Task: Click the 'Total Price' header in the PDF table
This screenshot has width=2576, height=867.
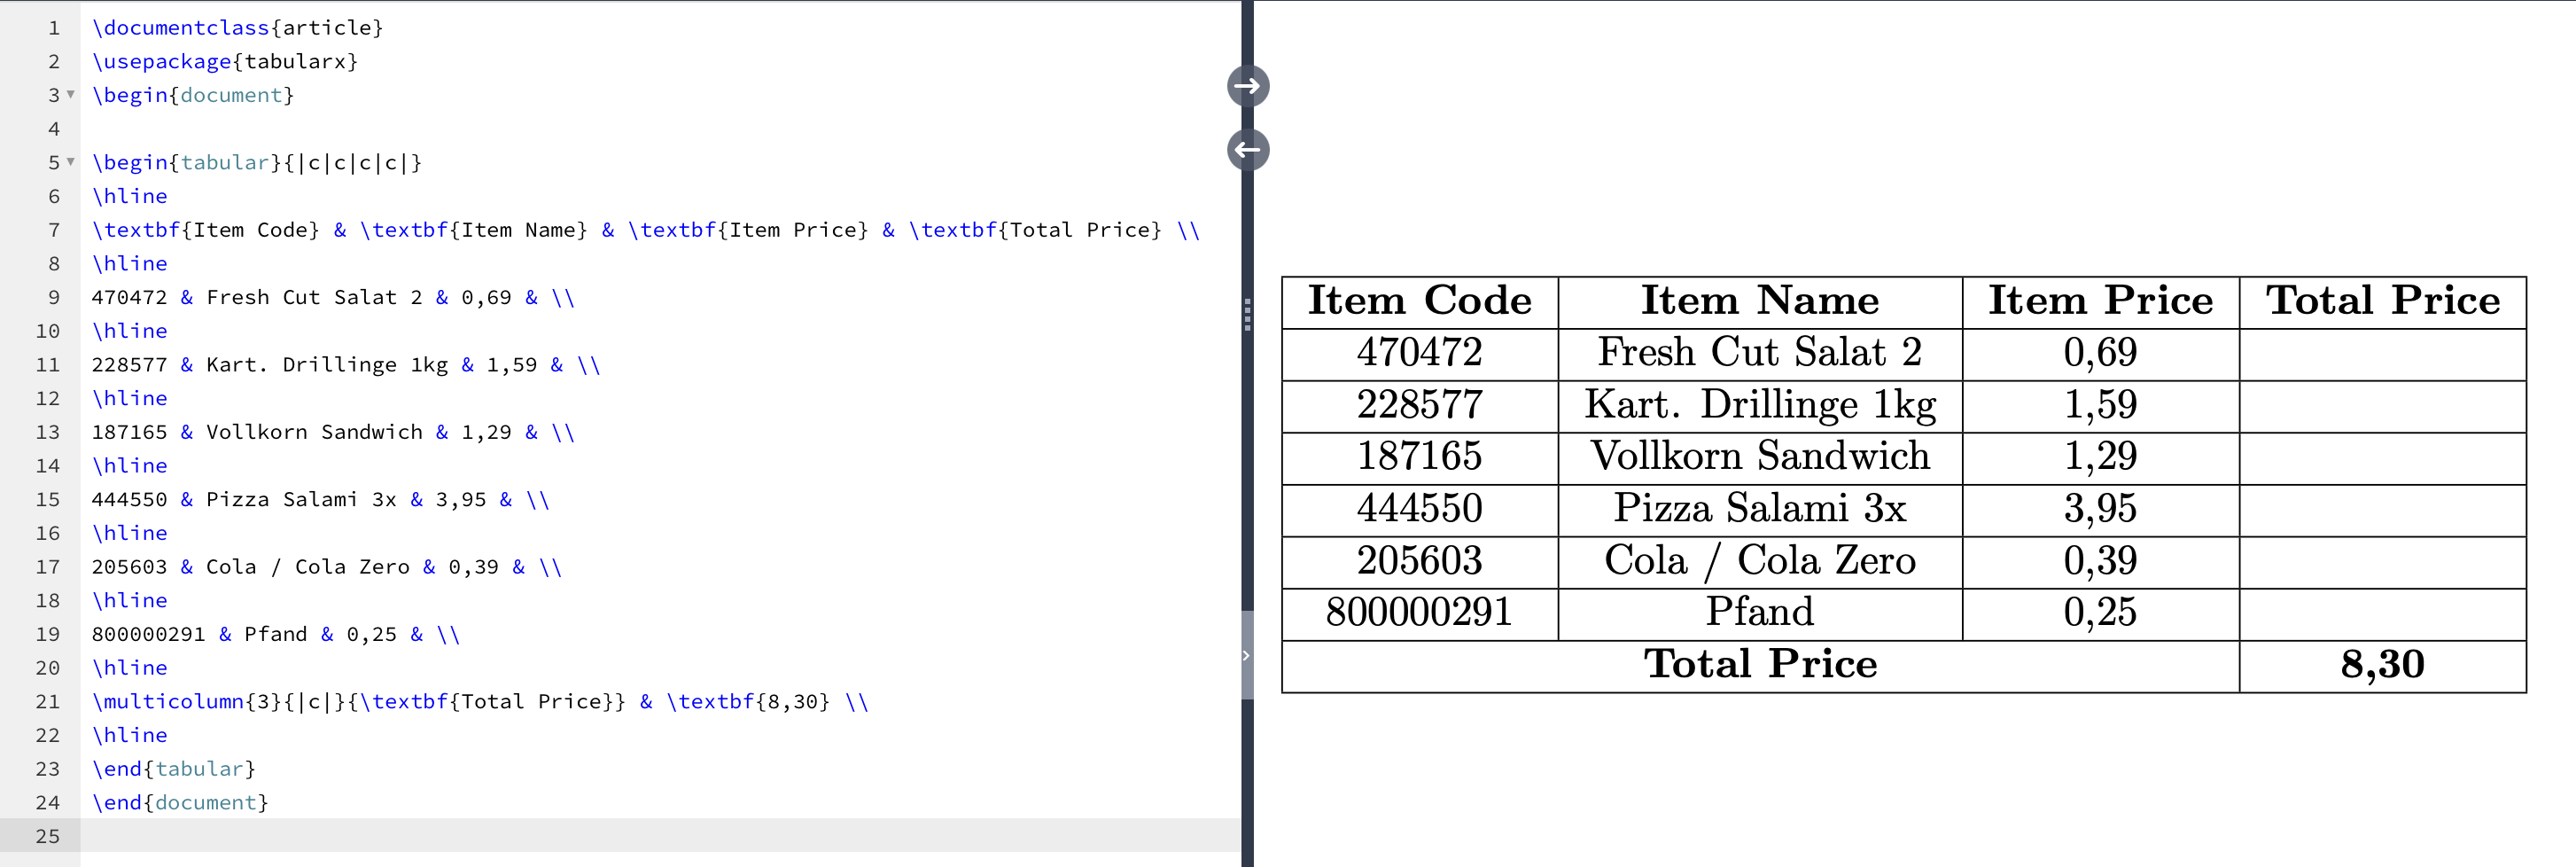Action: (2383, 300)
